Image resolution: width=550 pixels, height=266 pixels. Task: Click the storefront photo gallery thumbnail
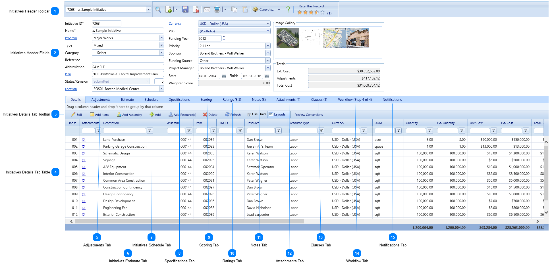click(358, 38)
